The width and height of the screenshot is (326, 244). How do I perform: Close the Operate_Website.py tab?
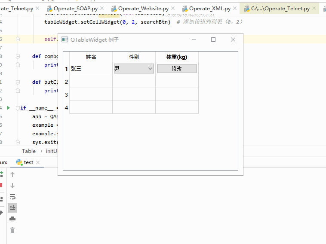tap(173, 8)
